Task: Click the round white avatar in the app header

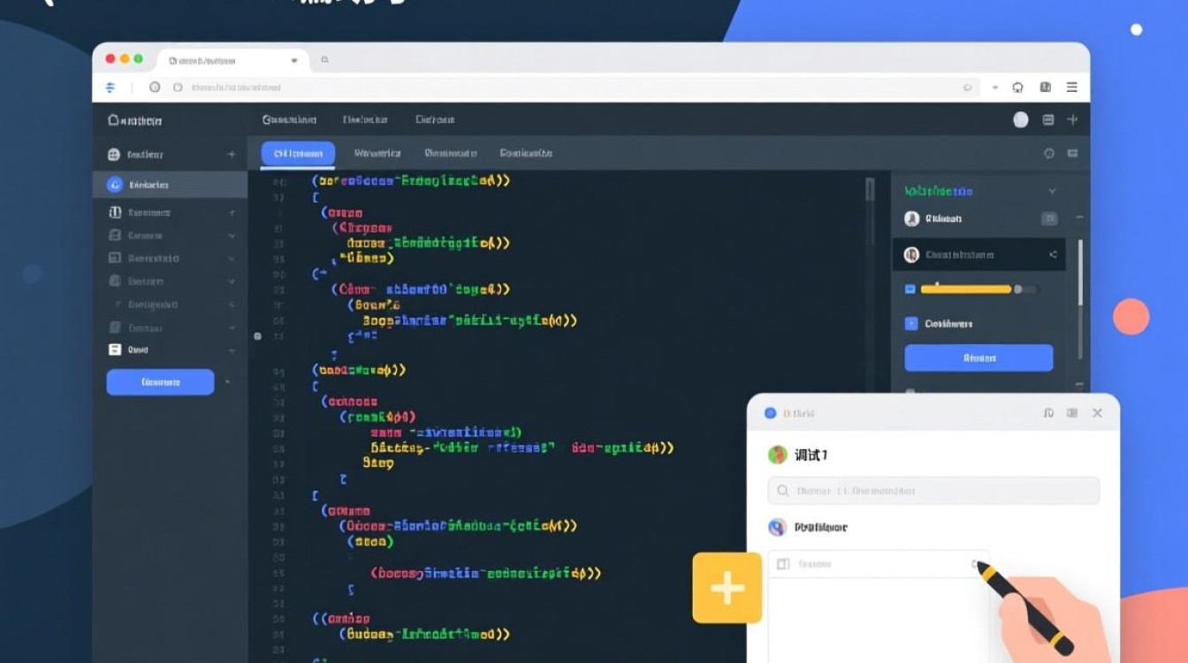Action: tap(1020, 120)
